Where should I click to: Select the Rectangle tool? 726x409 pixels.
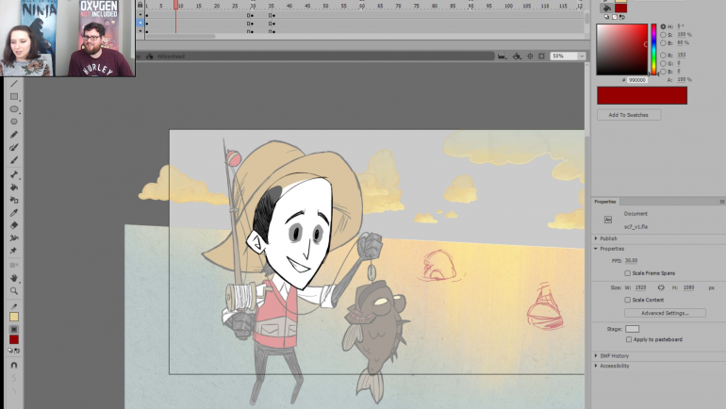point(14,97)
